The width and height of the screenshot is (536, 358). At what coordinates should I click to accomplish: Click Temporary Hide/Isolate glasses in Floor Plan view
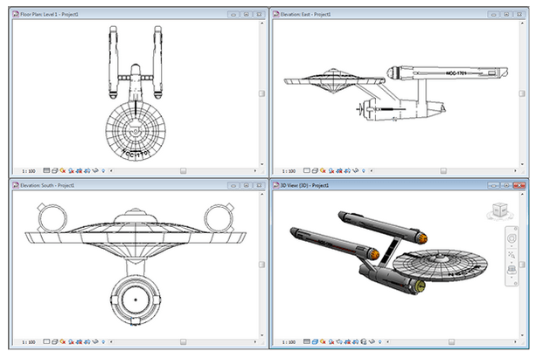[97, 171]
